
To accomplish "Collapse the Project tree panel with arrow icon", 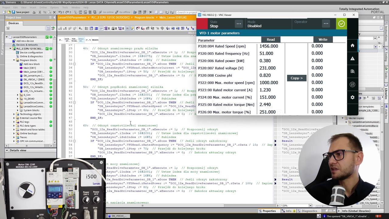I will point(55,18).
